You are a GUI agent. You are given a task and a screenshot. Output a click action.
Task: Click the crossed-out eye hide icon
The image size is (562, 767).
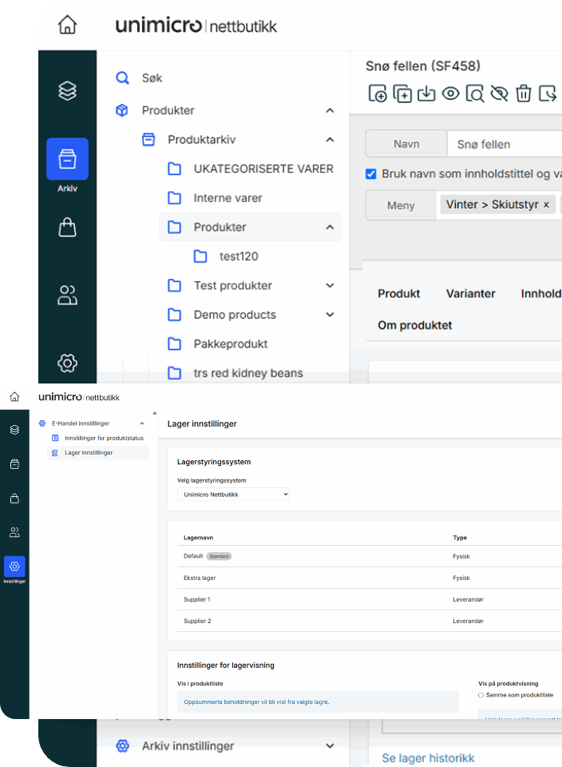(x=500, y=93)
